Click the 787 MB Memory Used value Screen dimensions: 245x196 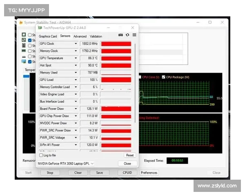pyautogui.click(x=89, y=73)
